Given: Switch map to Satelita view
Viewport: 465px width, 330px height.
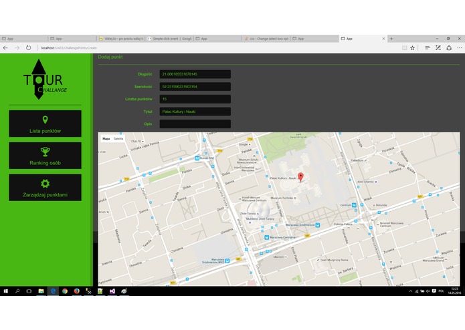Looking at the screenshot, I should [x=118, y=138].
